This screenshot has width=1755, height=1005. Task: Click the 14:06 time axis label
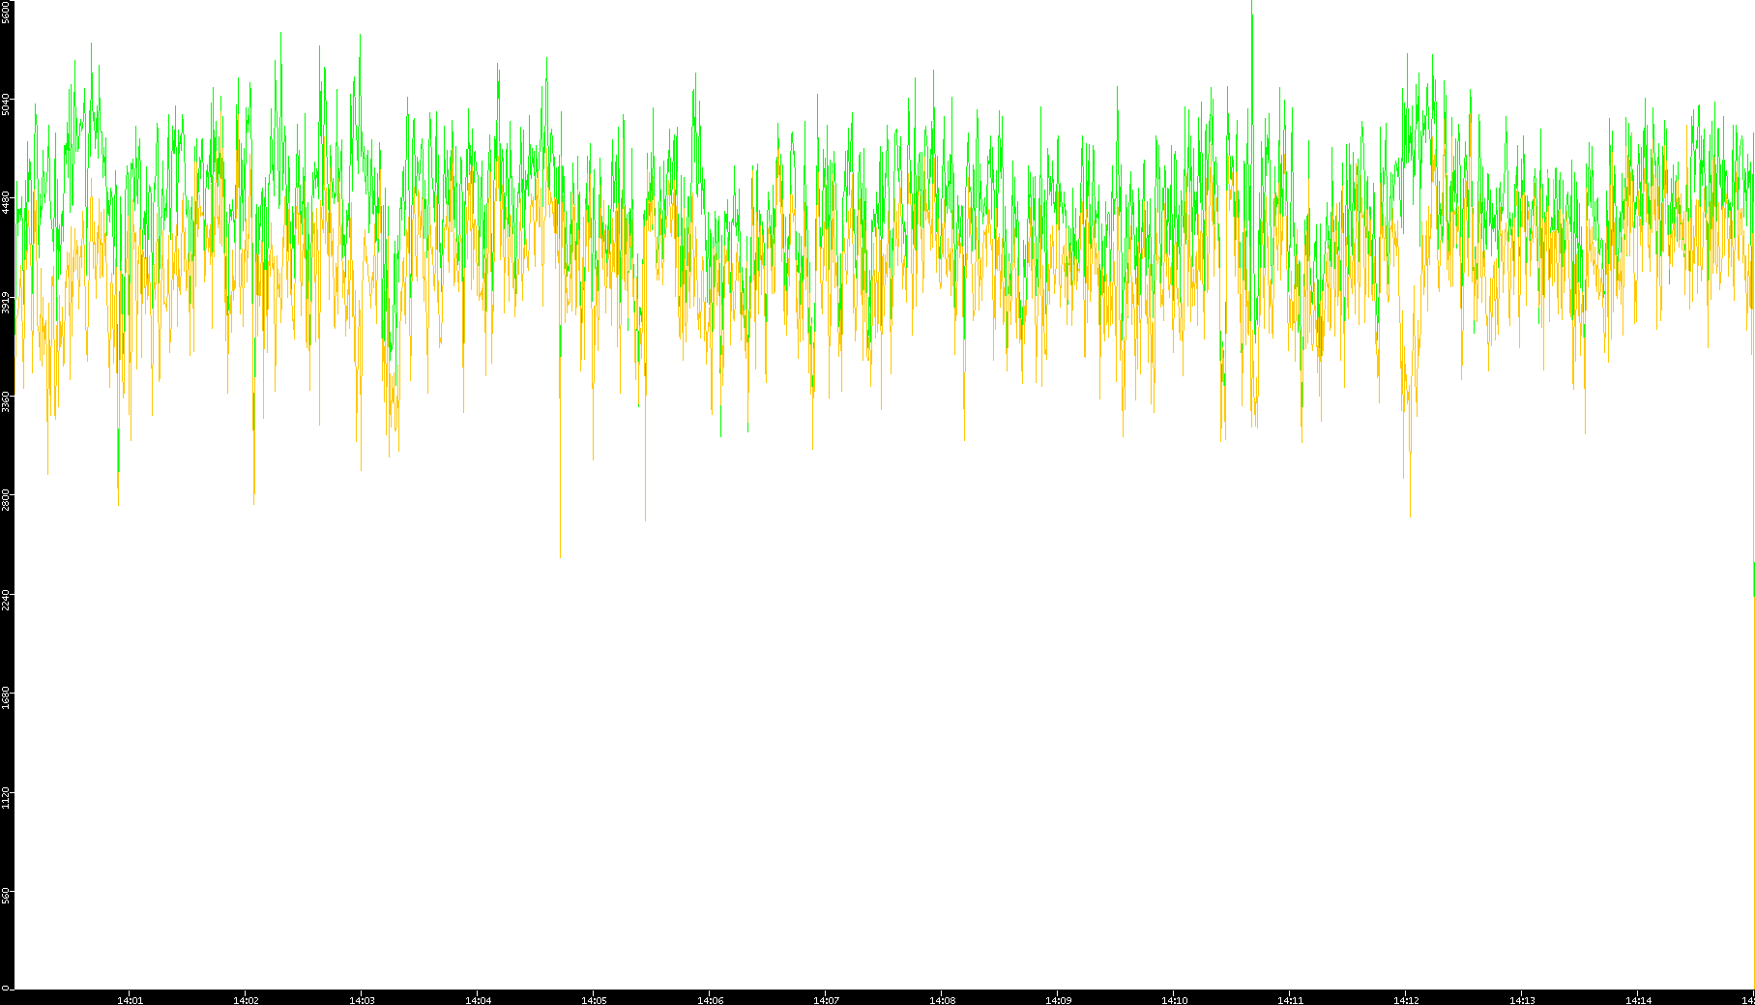[x=710, y=1000]
